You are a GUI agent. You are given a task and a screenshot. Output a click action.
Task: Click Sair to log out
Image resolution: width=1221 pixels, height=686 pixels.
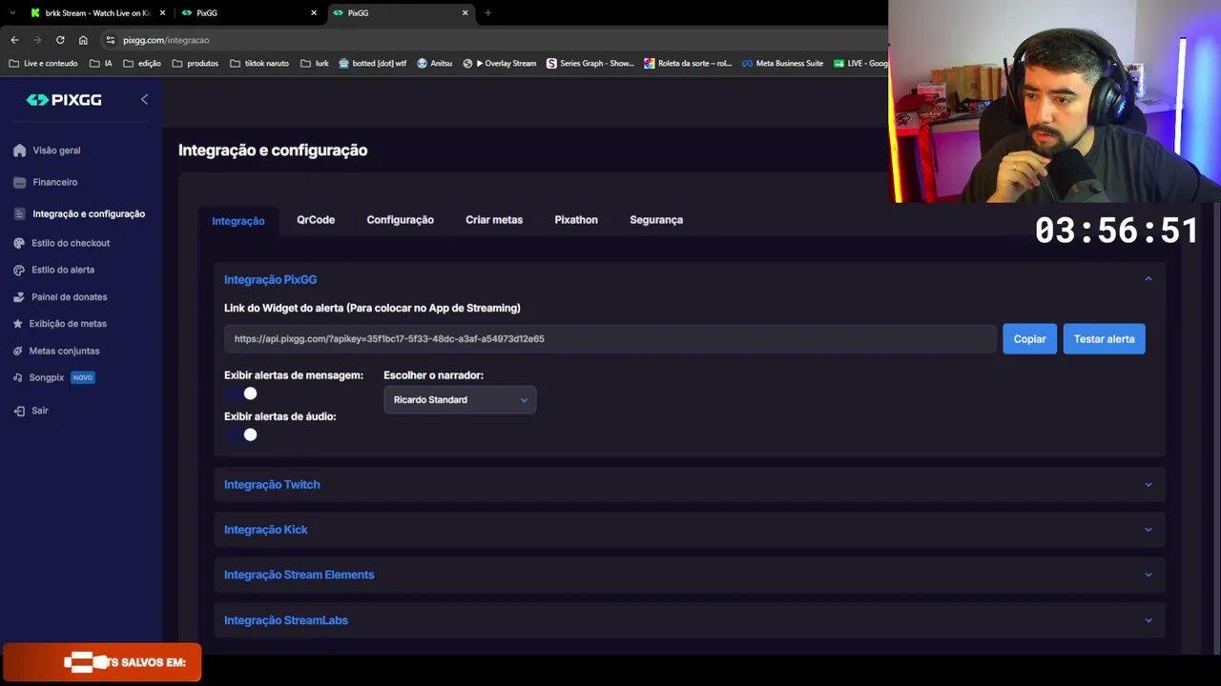tap(39, 411)
